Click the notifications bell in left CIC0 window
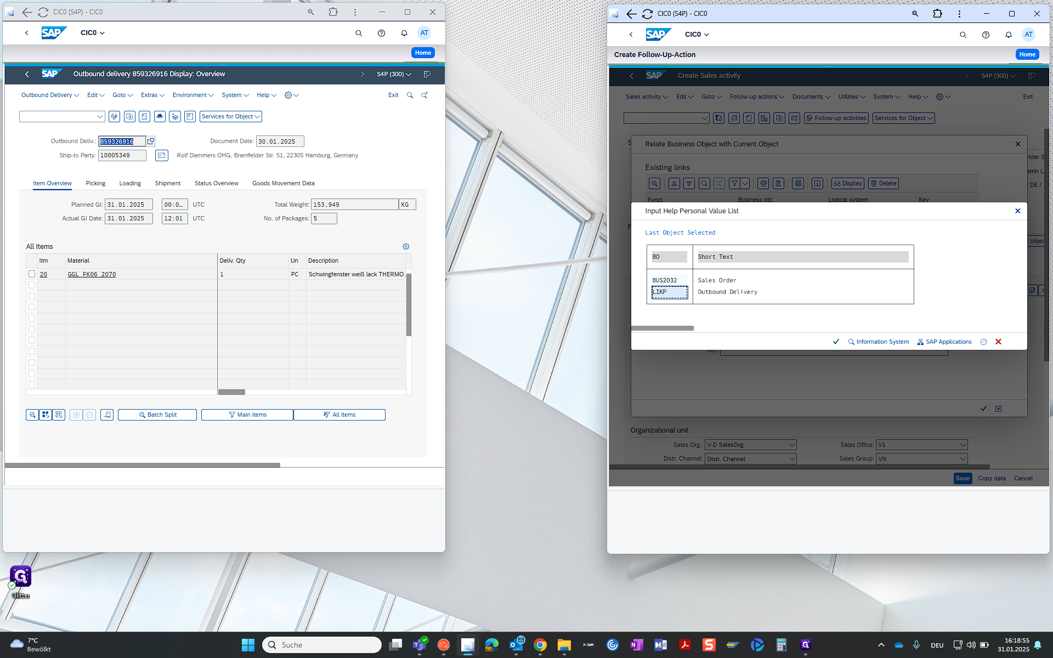Viewport: 1053px width, 658px height. click(x=404, y=33)
